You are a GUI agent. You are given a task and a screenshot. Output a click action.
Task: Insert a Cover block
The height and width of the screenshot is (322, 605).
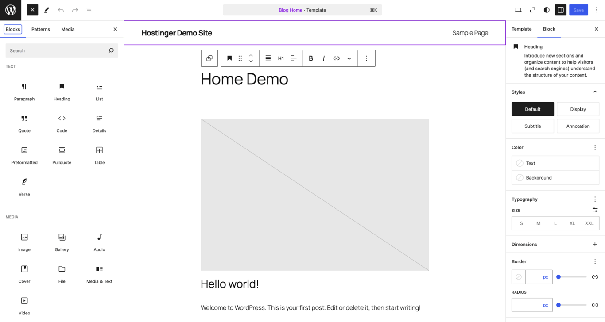(24, 274)
